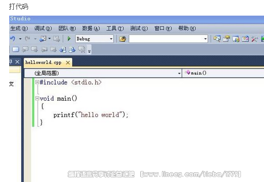Close the helloworld.cpp tab
The image size is (264, 182).
click(68, 63)
